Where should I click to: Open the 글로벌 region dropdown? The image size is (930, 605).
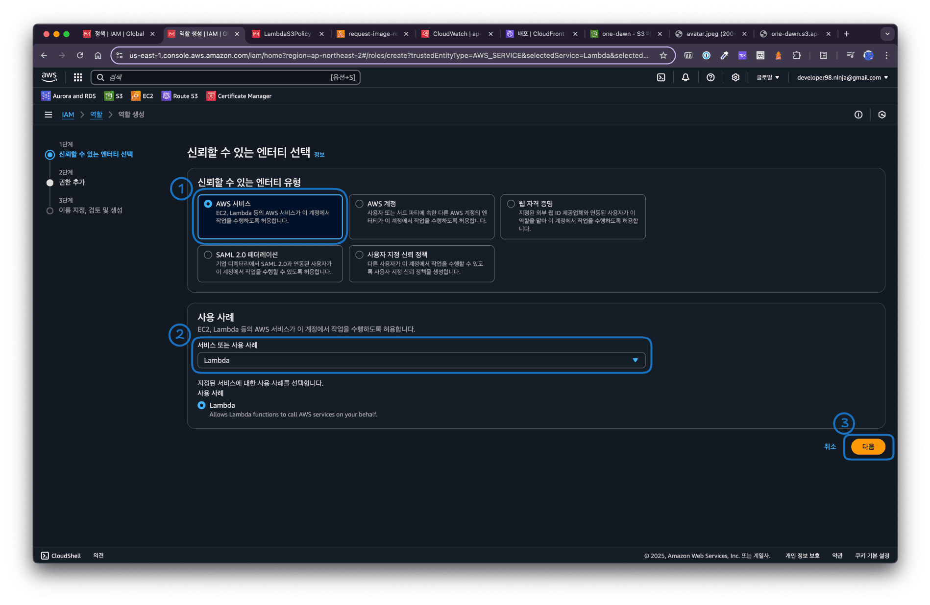[x=768, y=77]
